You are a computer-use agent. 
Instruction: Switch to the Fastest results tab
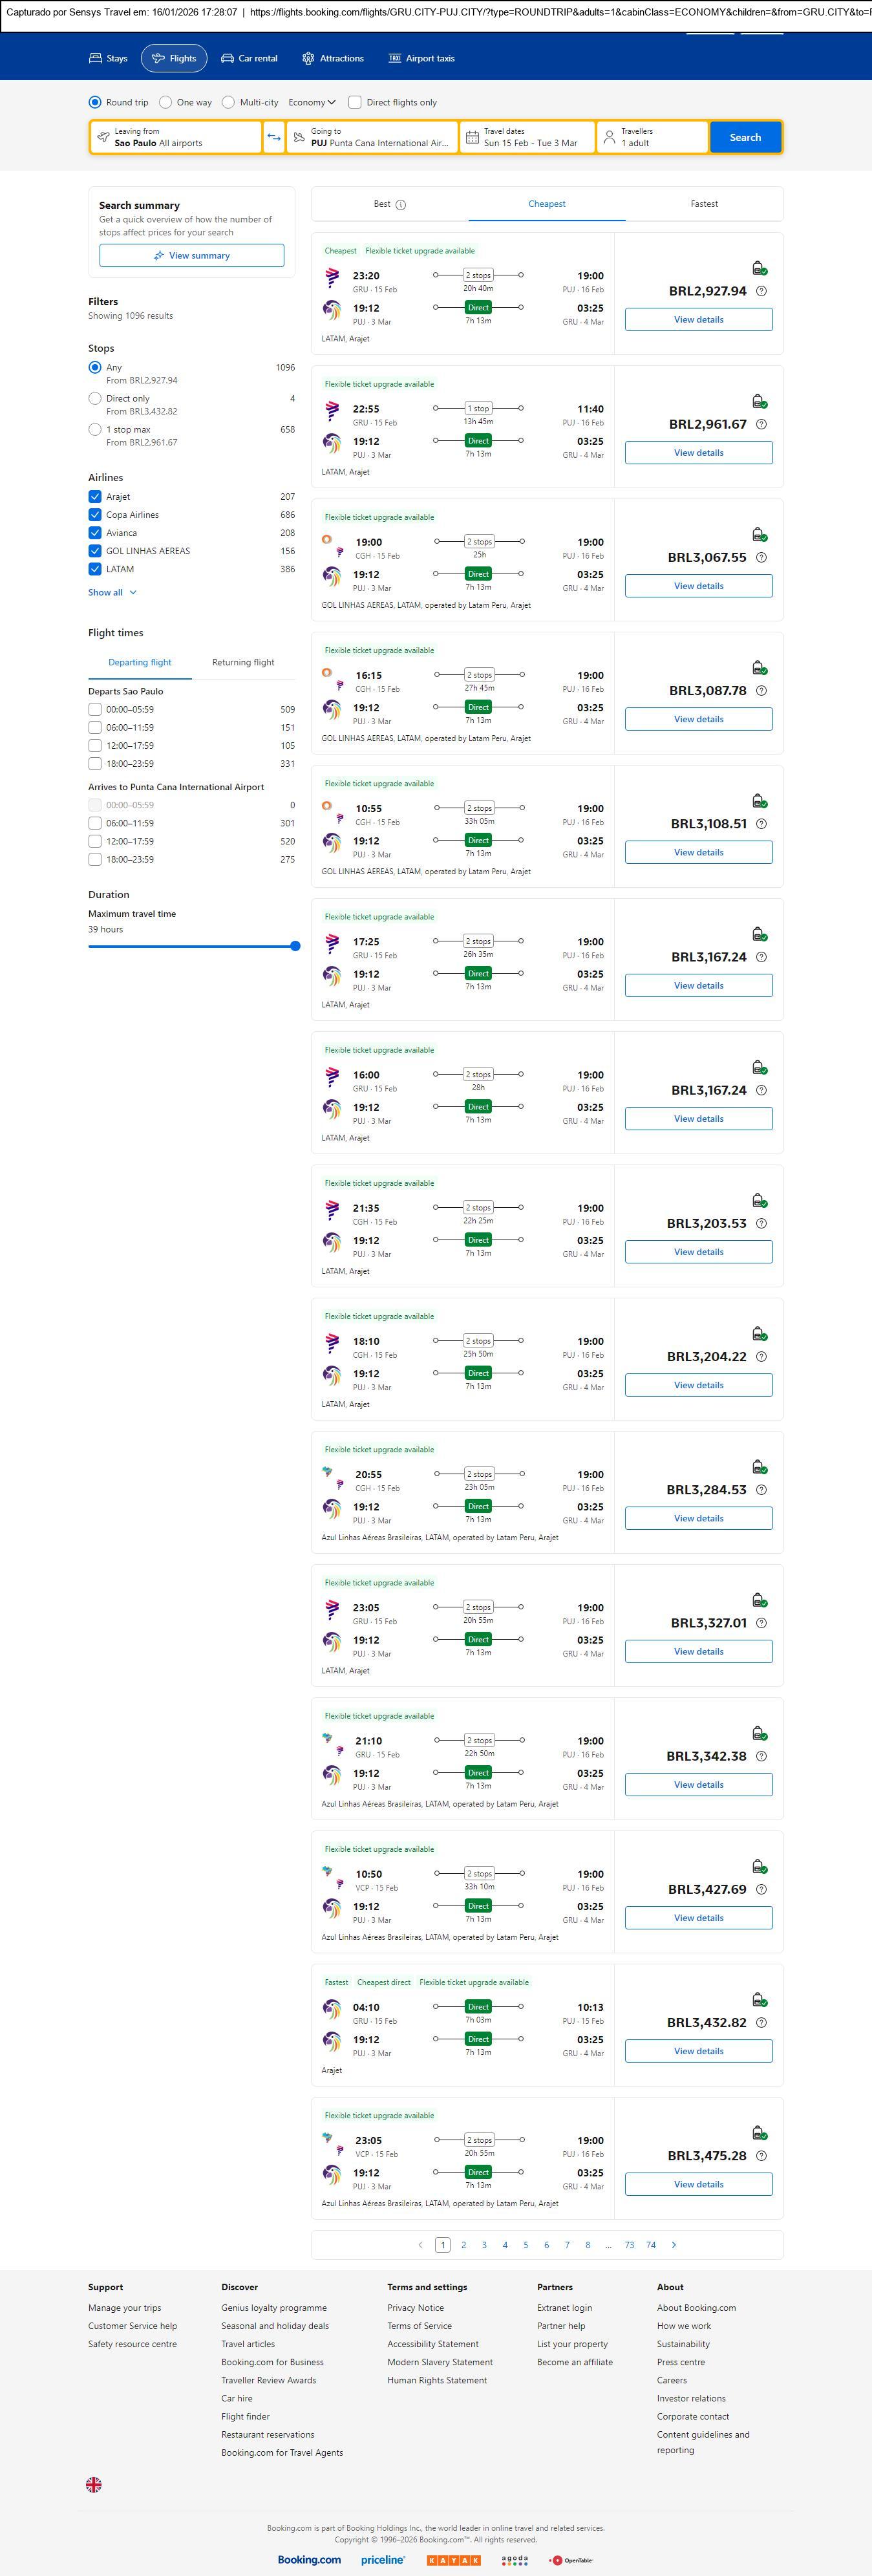[x=704, y=204]
